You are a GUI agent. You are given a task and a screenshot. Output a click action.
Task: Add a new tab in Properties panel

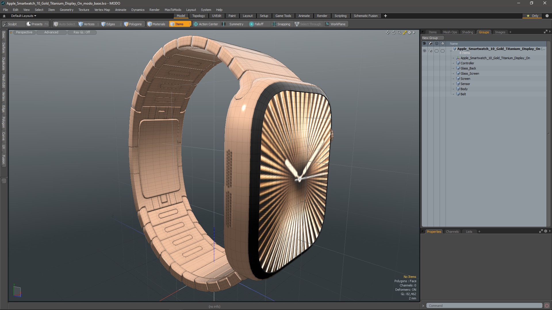(x=479, y=232)
